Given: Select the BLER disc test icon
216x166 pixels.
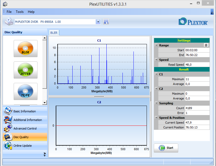Looking at the screenshot, I should click(x=25, y=48).
